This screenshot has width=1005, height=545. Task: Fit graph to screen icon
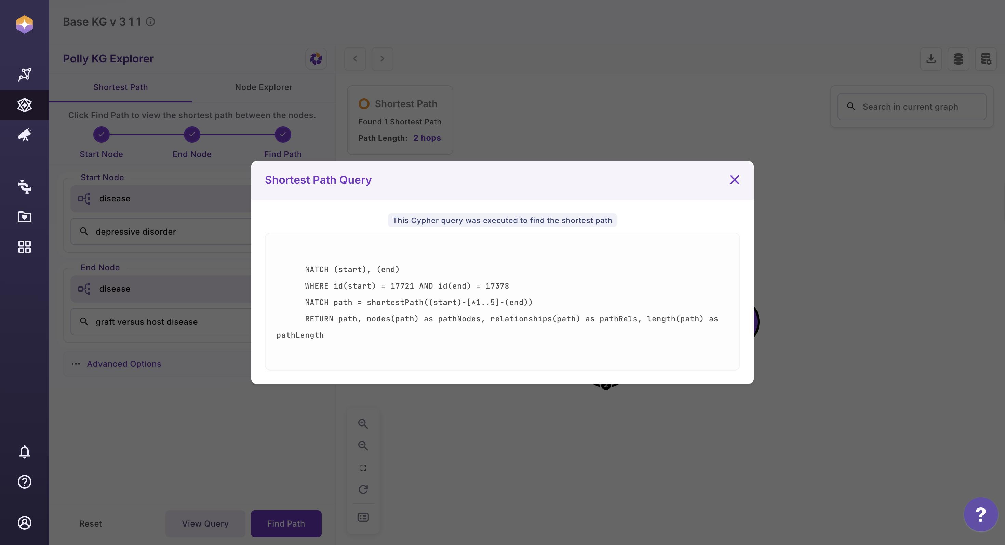coord(363,468)
